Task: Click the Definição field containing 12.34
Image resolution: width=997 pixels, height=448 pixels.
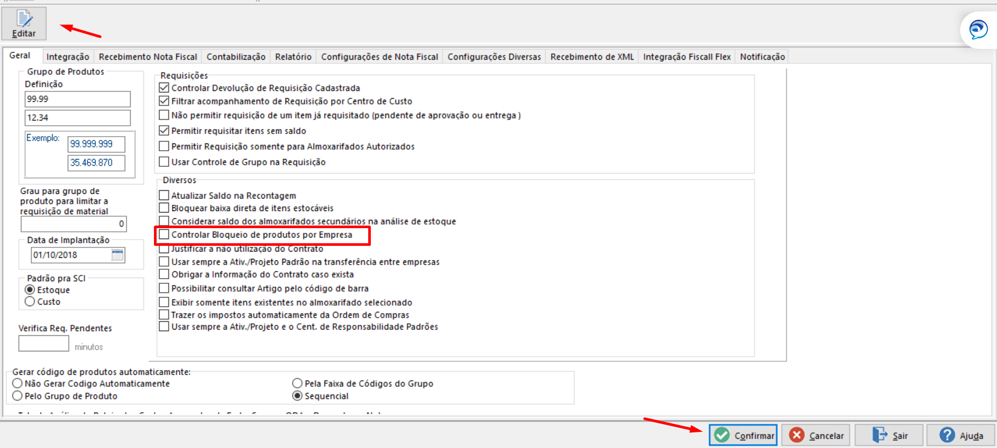Action: click(x=77, y=117)
